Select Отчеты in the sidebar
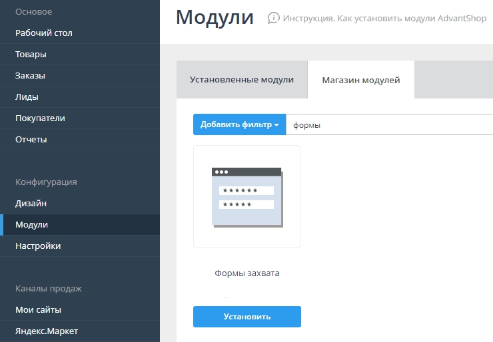This screenshot has height=342, width=493. pos(31,139)
